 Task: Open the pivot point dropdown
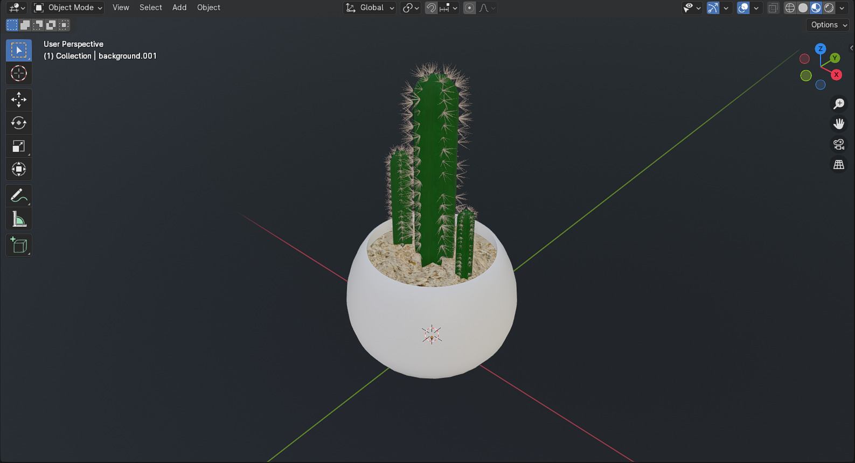click(x=411, y=8)
